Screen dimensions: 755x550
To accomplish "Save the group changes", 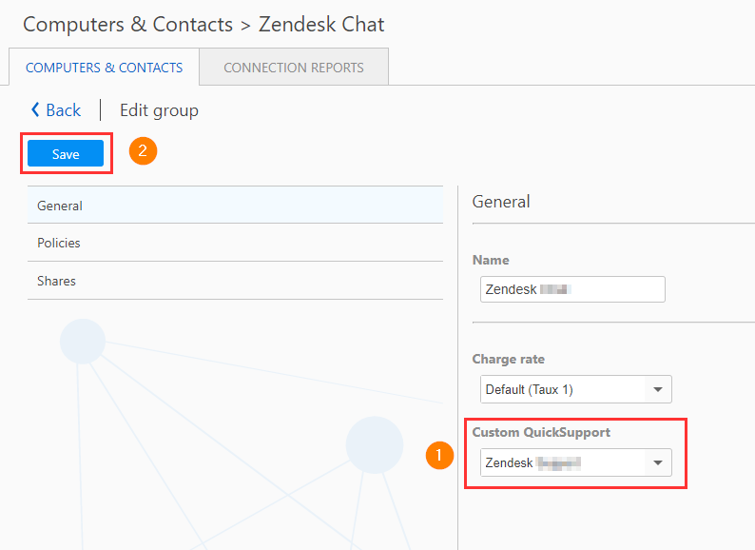I will pyautogui.click(x=66, y=154).
